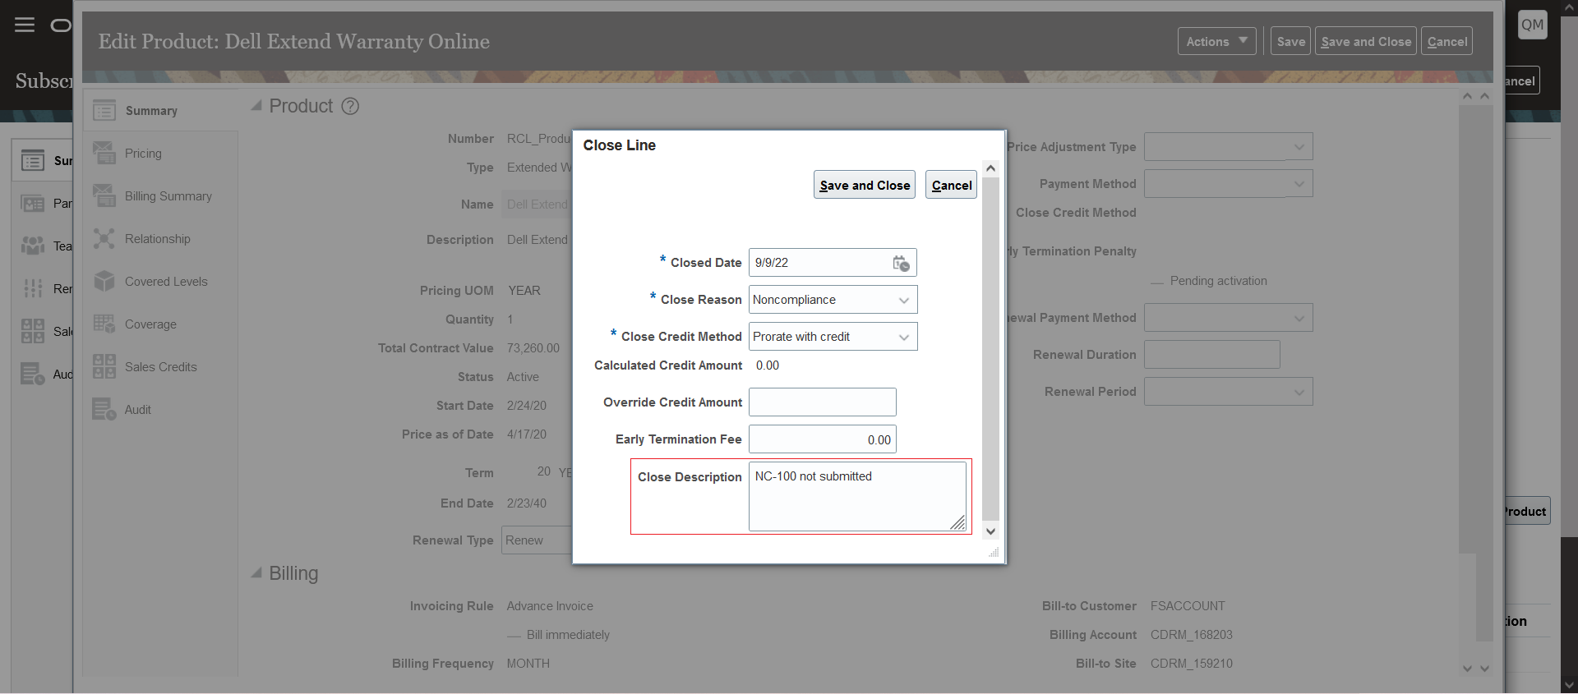Click the Sales Credits tab icon

click(104, 366)
